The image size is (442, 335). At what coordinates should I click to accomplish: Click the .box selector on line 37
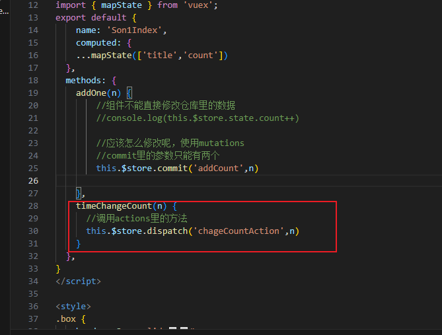click(x=66, y=319)
